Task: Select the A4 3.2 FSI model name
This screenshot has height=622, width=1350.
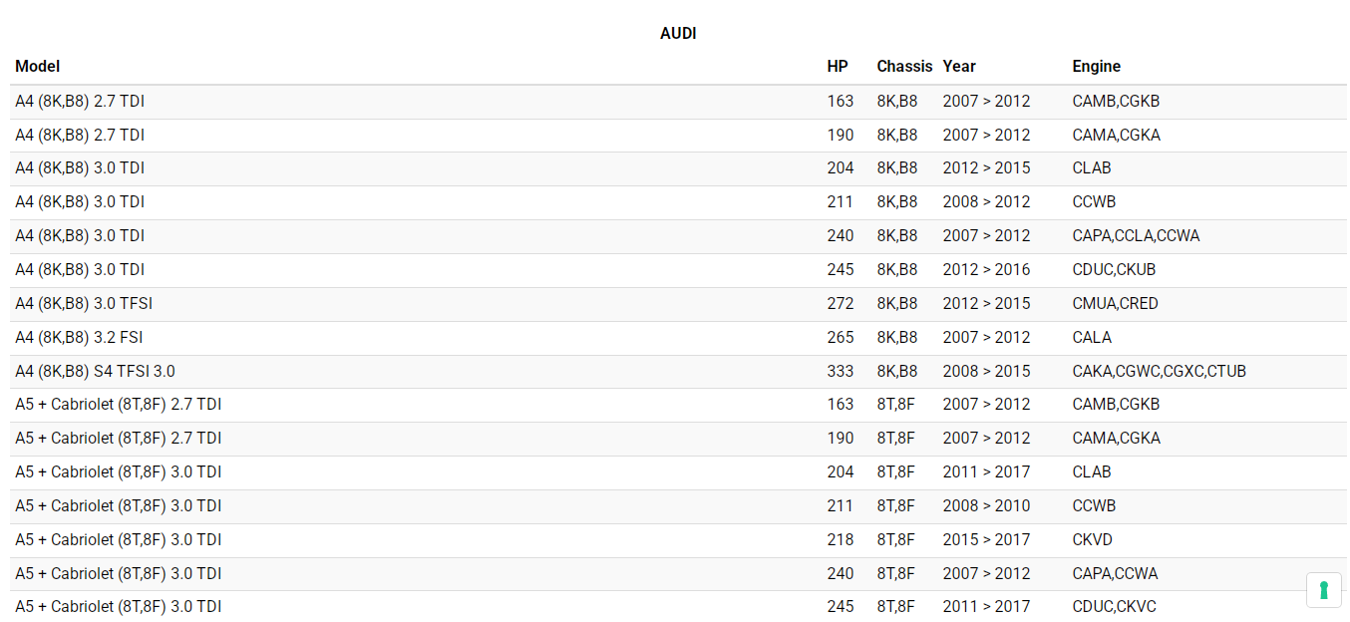Action: point(79,338)
